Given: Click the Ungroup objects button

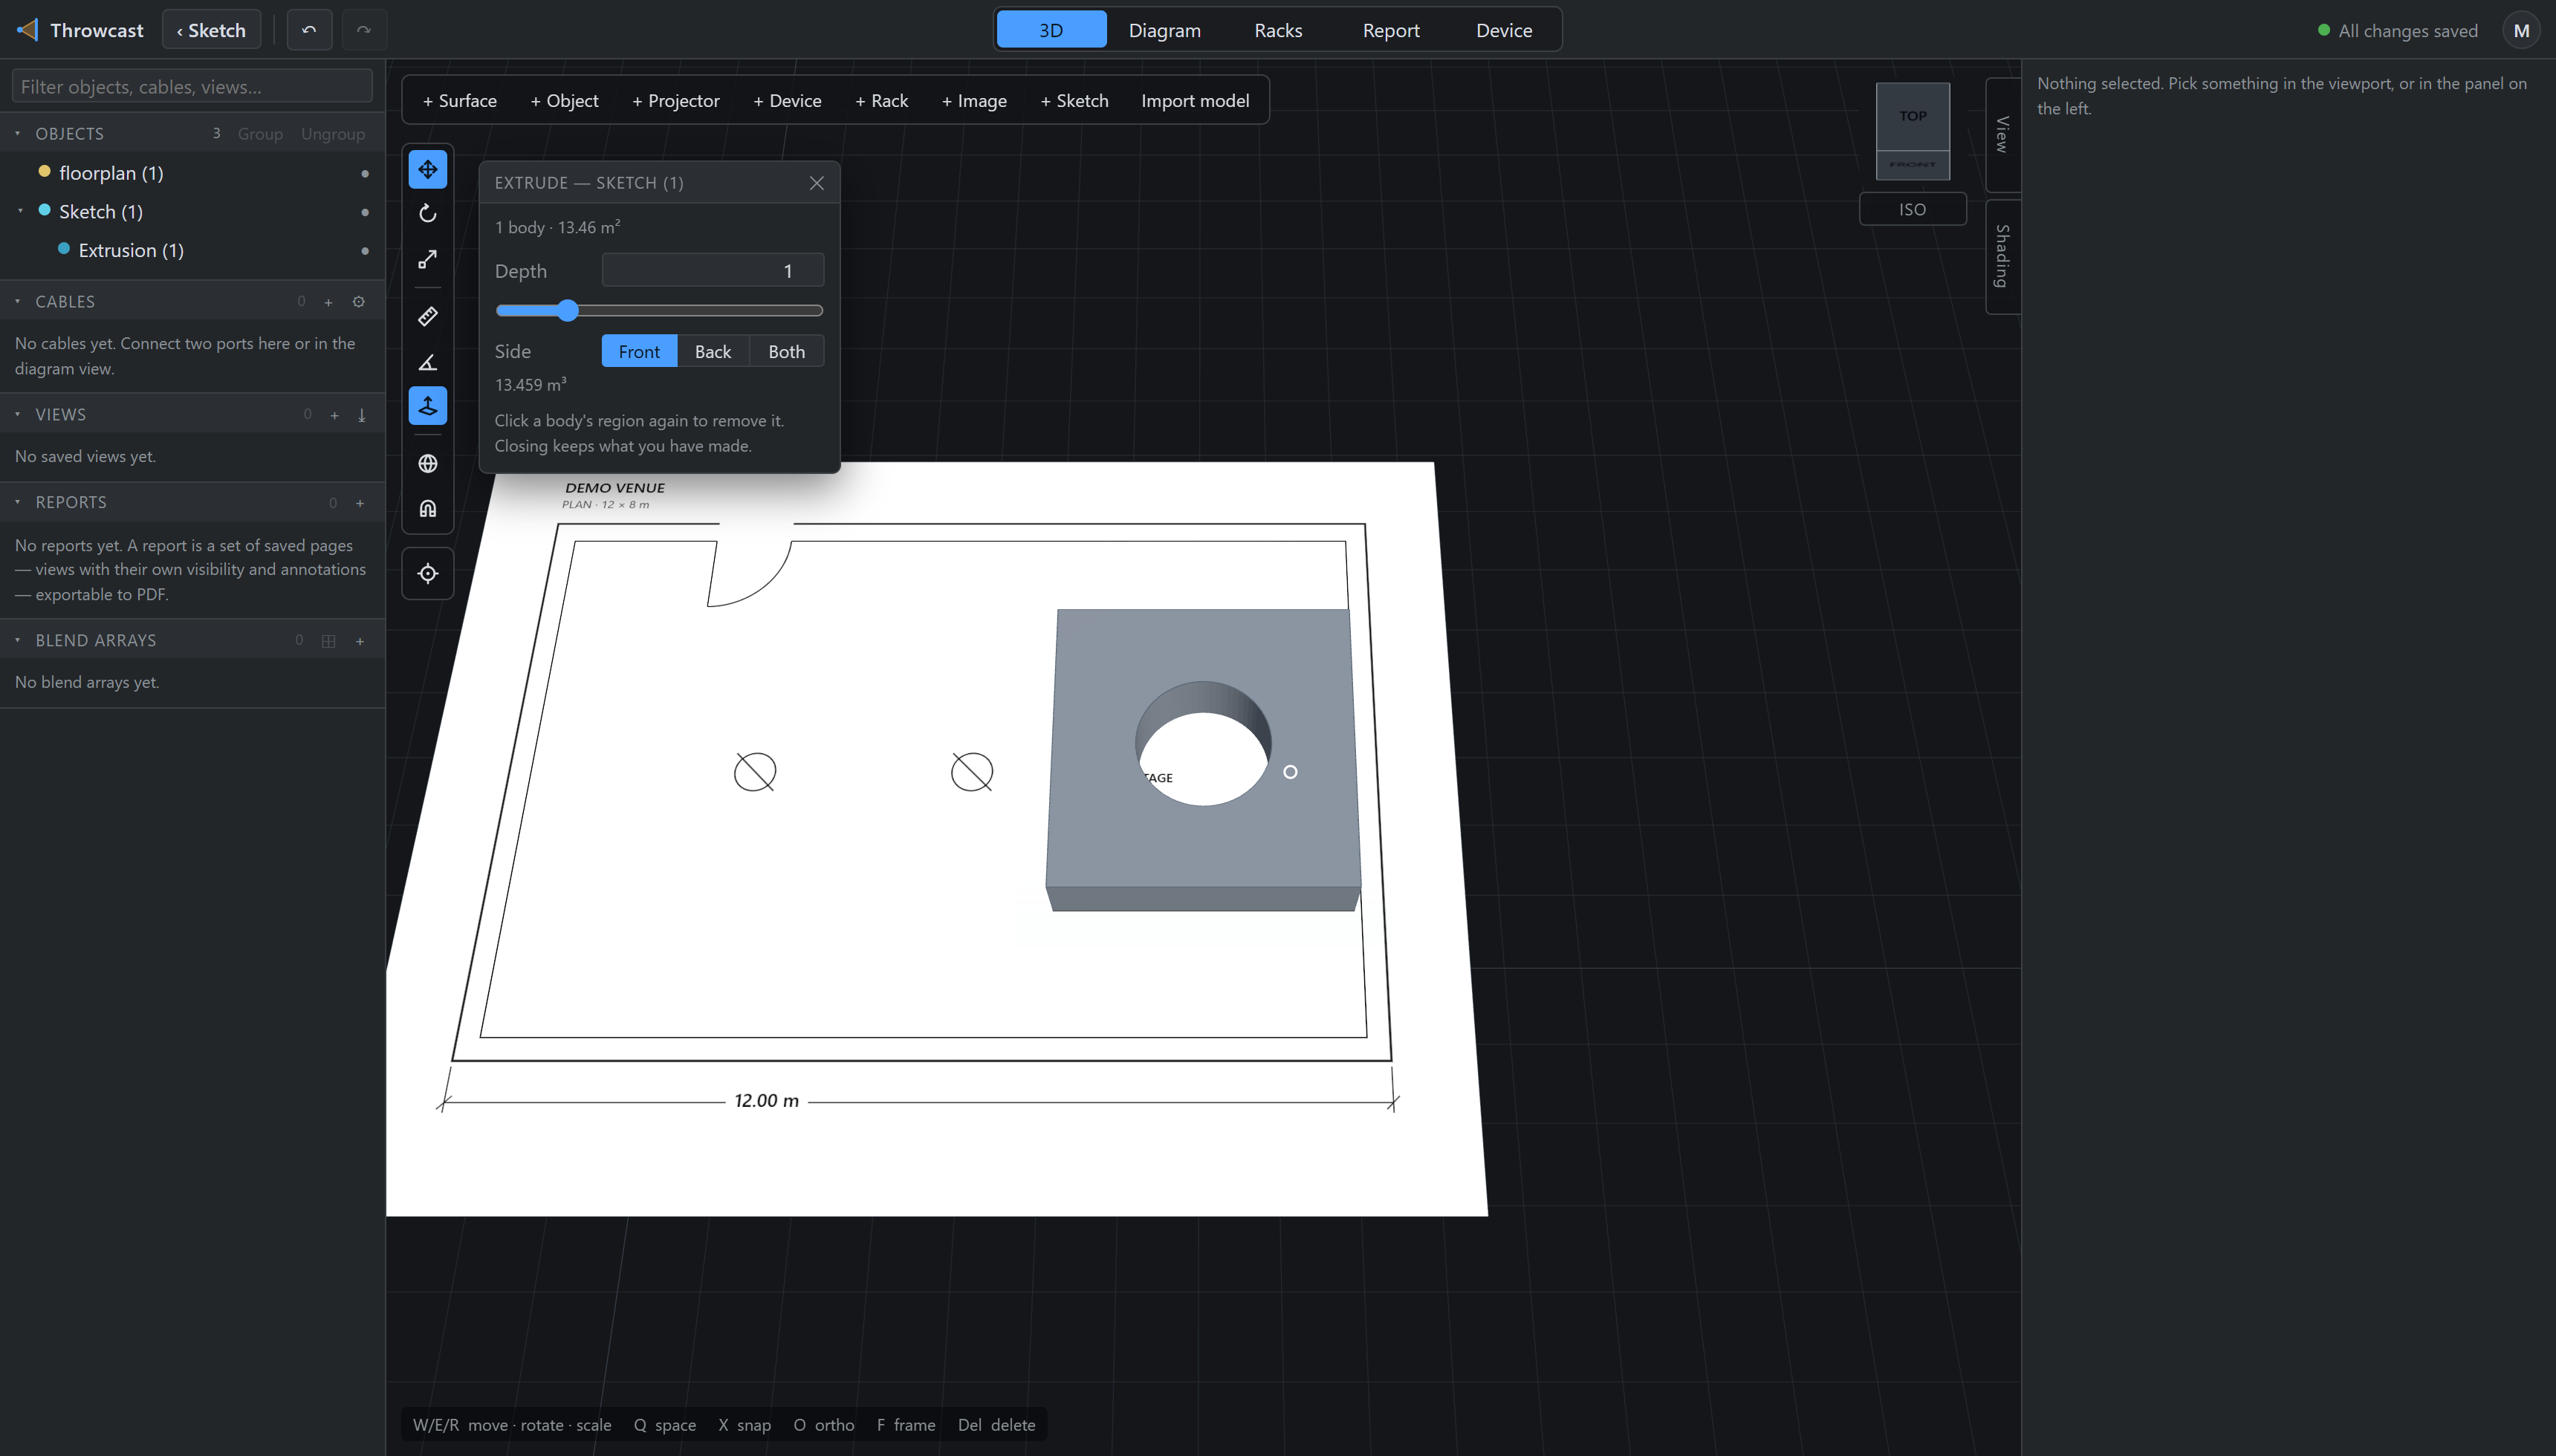Looking at the screenshot, I should (x=333, y=134).
